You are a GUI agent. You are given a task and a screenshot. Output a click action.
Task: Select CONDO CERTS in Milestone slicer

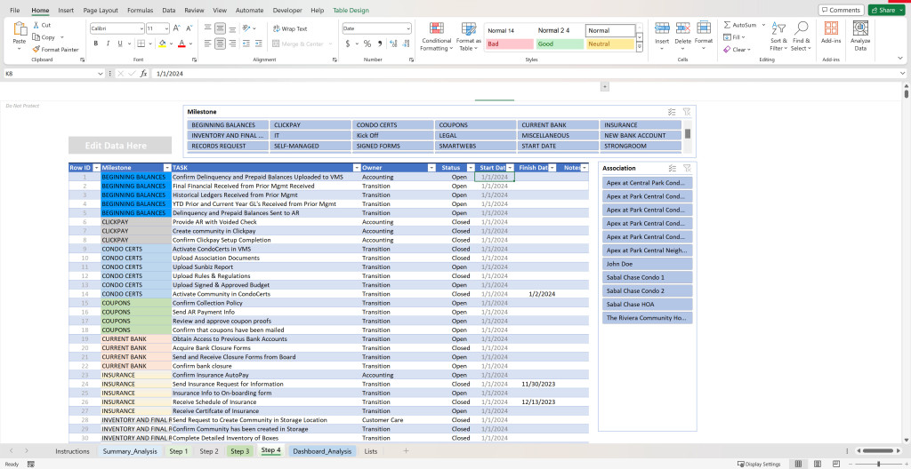click(392, 124)
